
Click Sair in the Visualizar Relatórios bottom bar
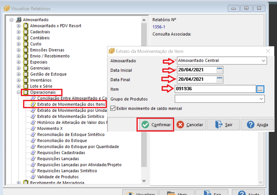[212, 192]
